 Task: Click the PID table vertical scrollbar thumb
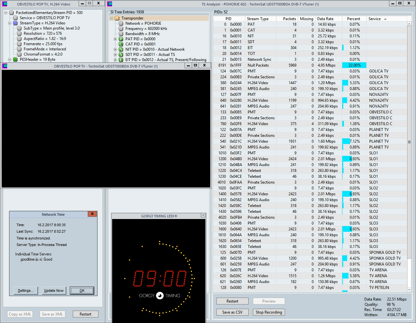[x=409, y=142]
